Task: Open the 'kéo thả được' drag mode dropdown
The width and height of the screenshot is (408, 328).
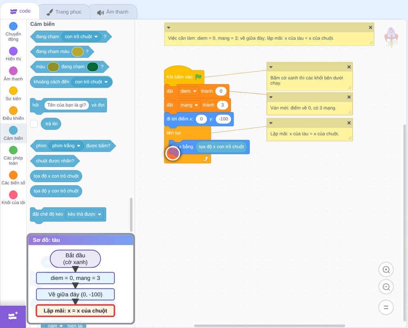Action: (x=84, y=214)
